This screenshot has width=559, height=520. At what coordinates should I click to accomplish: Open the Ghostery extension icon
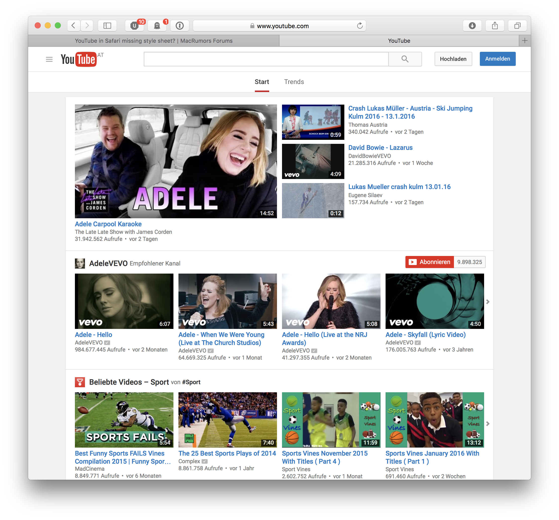coord(157,26)
